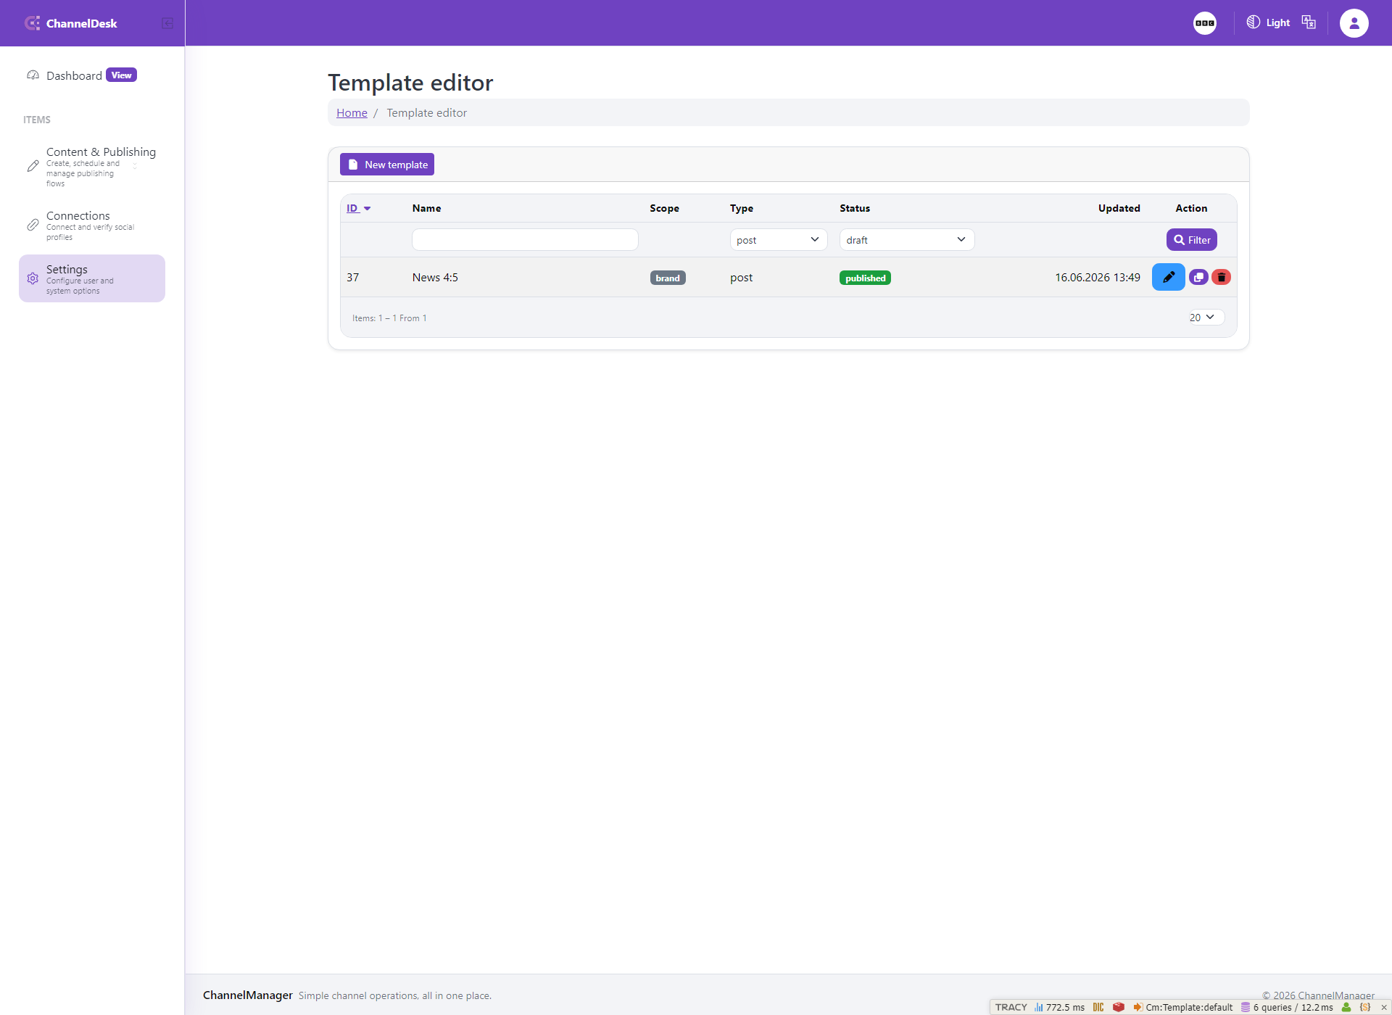Create a New template
The width and height of the screenshot is (1392, 1015).
(387, 165)
